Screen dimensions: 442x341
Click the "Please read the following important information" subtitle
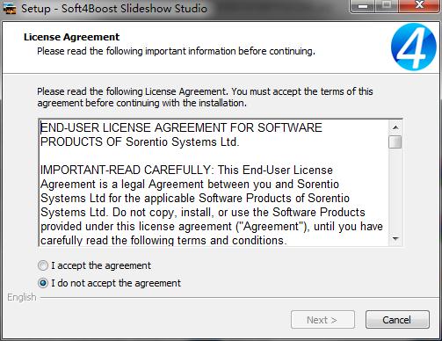tap(176, 51)
